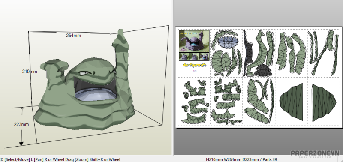
Task: Select the left dark green base half piece
Action: coord(292,102)
